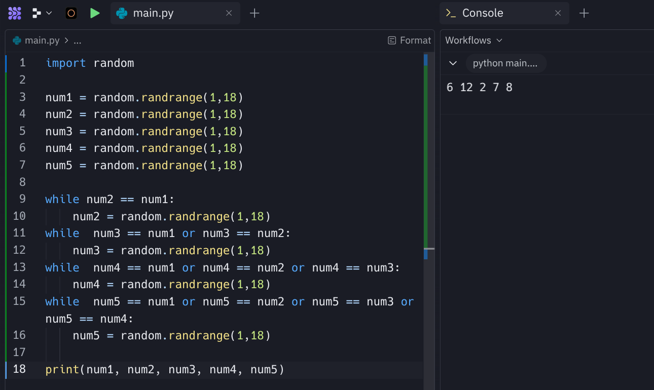The image size is (654, 390).
Task: Add a new tab beside main.py
Action: 255,13
